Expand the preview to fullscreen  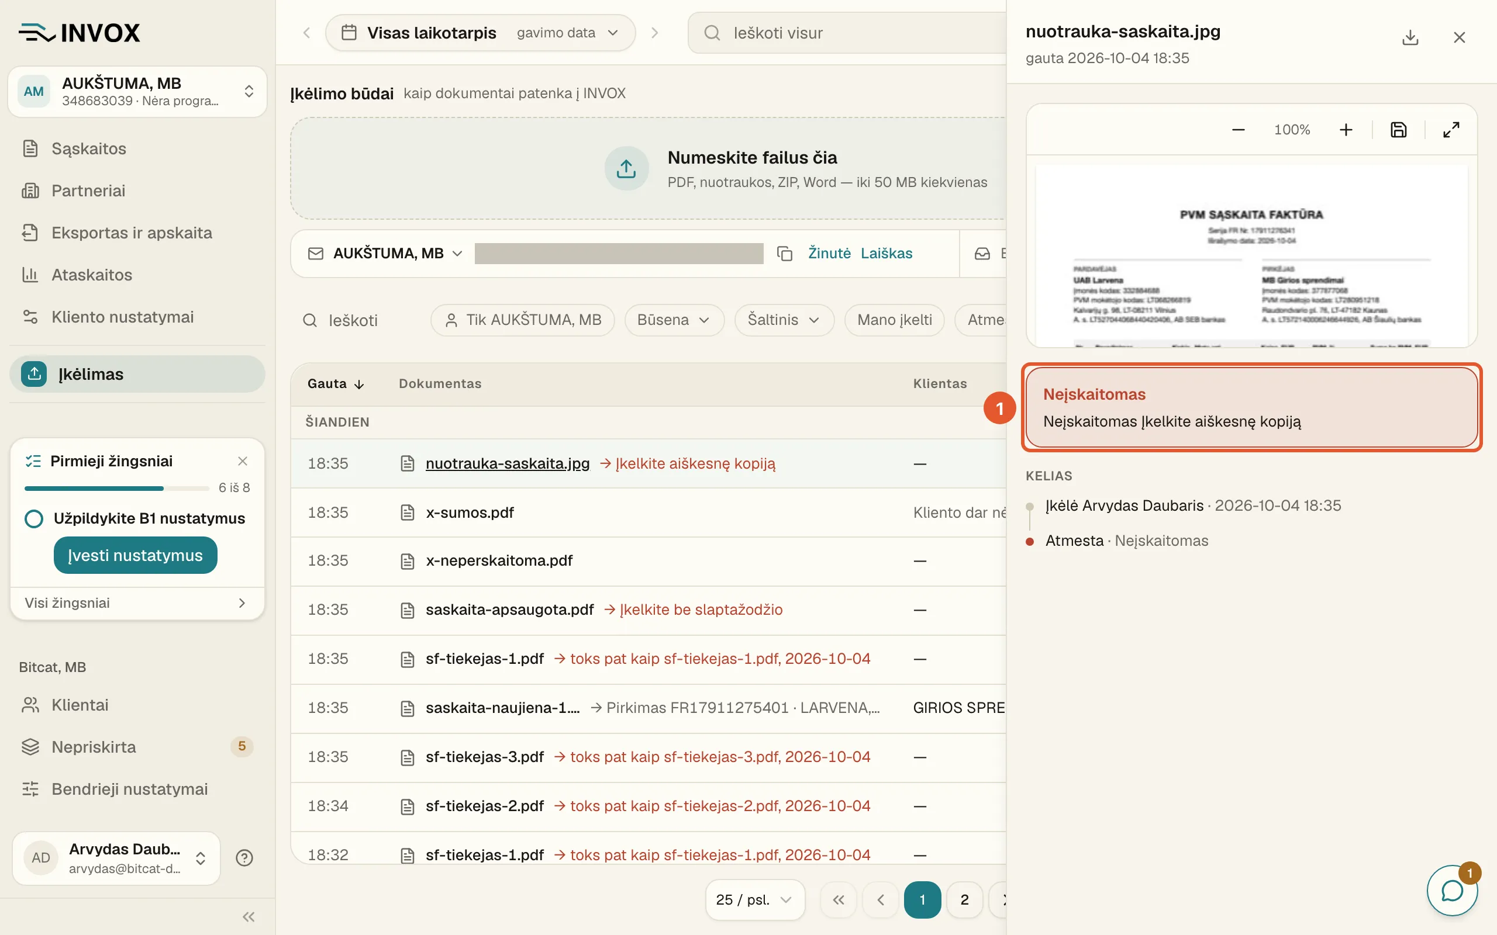click(1451, 130)
